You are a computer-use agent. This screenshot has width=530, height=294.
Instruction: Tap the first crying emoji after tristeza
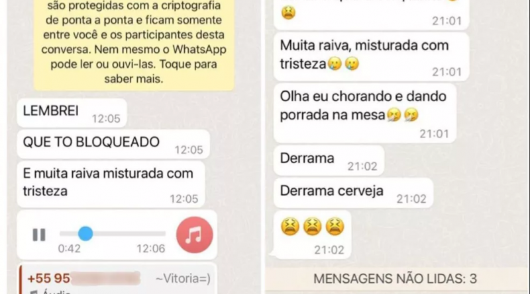click(x=335, y=63)
